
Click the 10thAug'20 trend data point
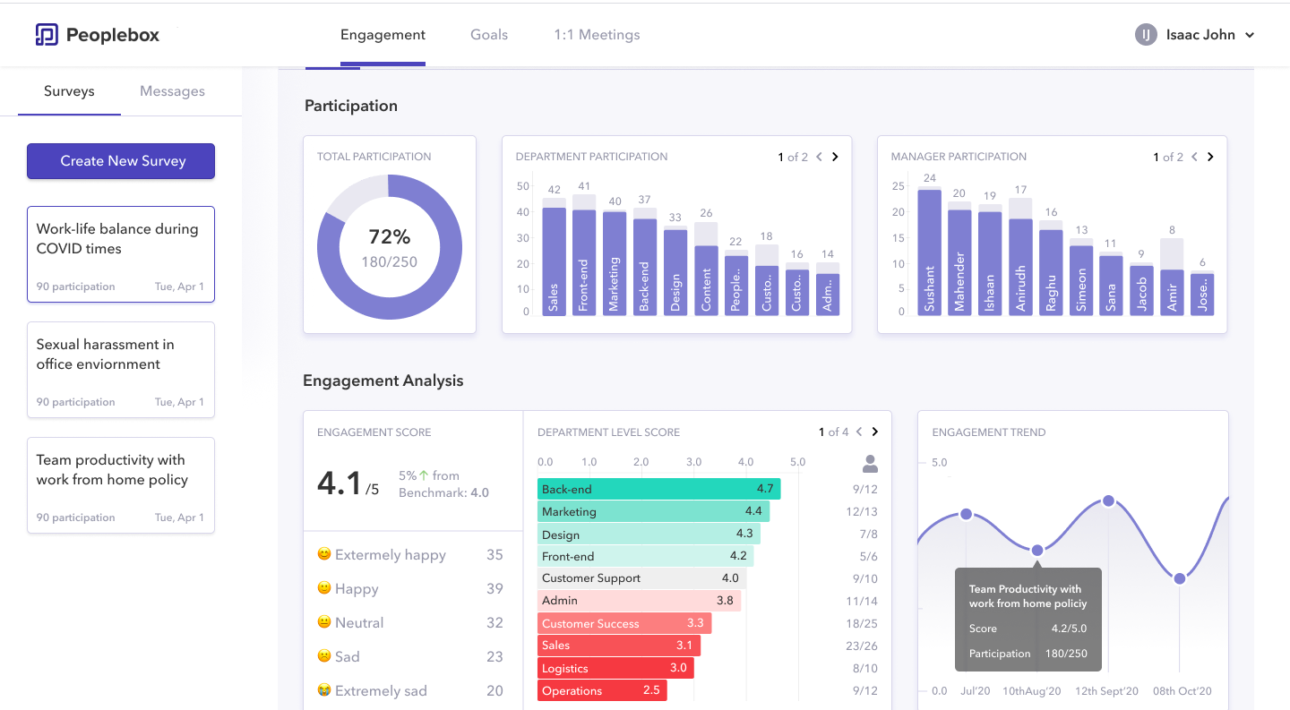pyautogui.click(x=1036, y=550)
